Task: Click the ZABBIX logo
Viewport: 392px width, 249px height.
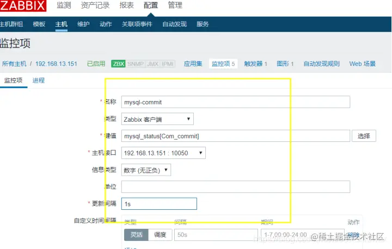Action: tap(23, 5)
